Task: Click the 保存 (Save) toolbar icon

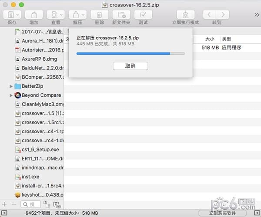Action: pyautogui.click(x=11, y=15)
